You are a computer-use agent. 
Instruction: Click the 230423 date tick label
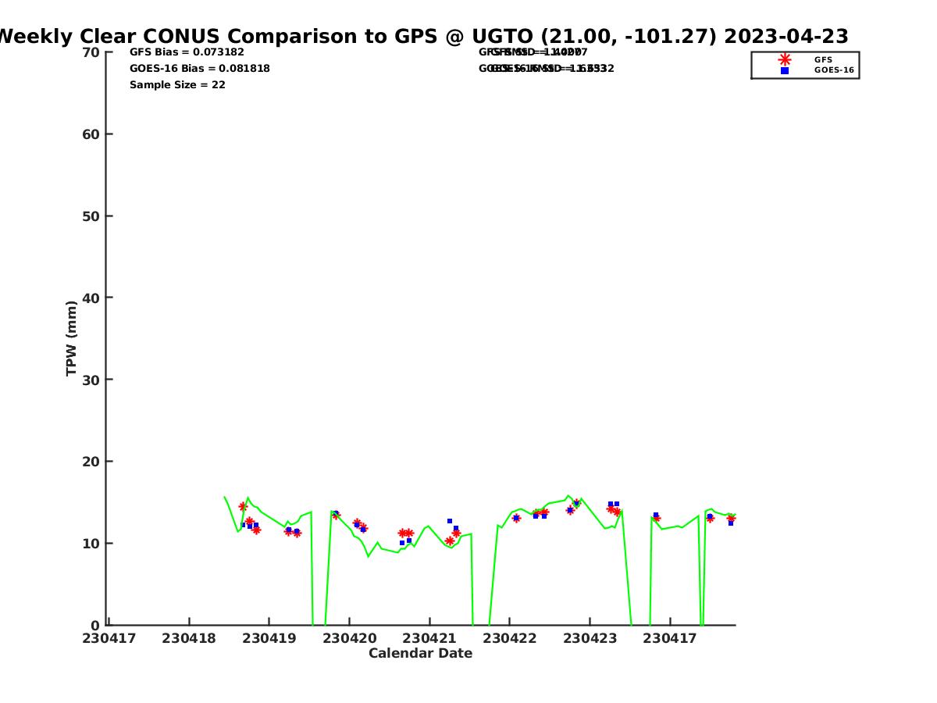590,638
